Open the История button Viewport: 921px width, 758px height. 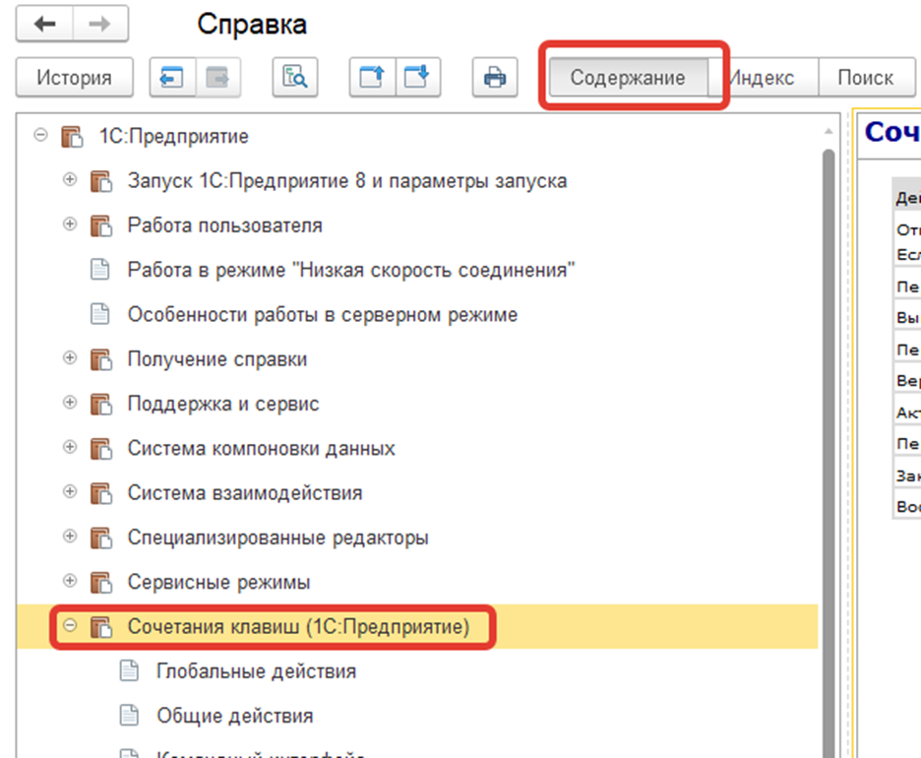coord(74,77)
